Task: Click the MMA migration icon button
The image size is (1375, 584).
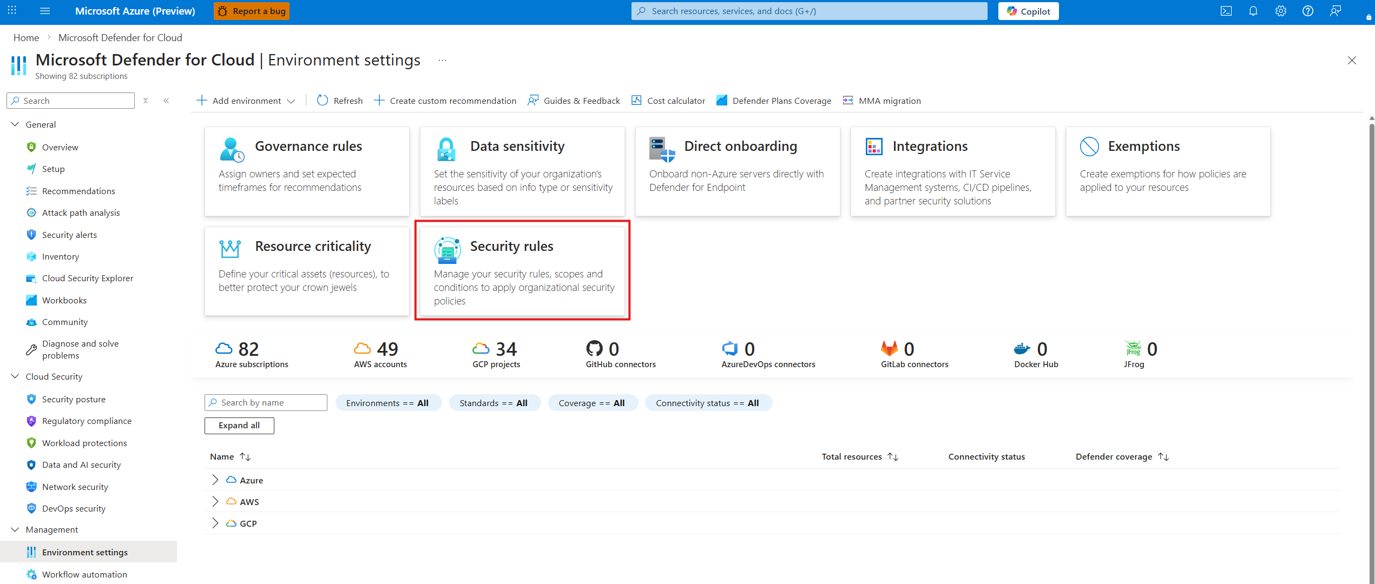Action: coord(848,101)
